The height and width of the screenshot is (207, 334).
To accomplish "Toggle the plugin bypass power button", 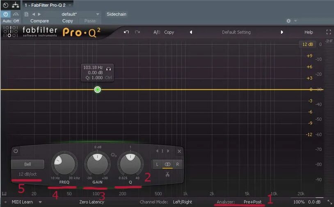I will [5, 14].
